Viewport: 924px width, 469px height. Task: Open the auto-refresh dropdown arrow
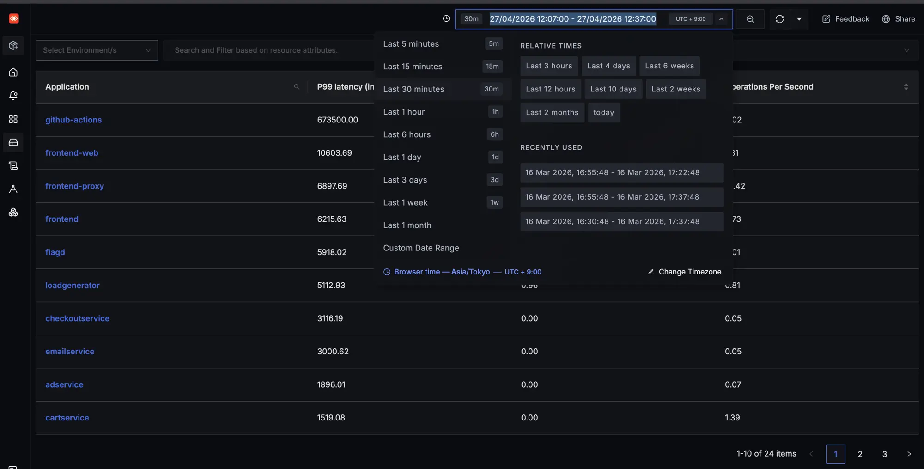coord(799,19)
